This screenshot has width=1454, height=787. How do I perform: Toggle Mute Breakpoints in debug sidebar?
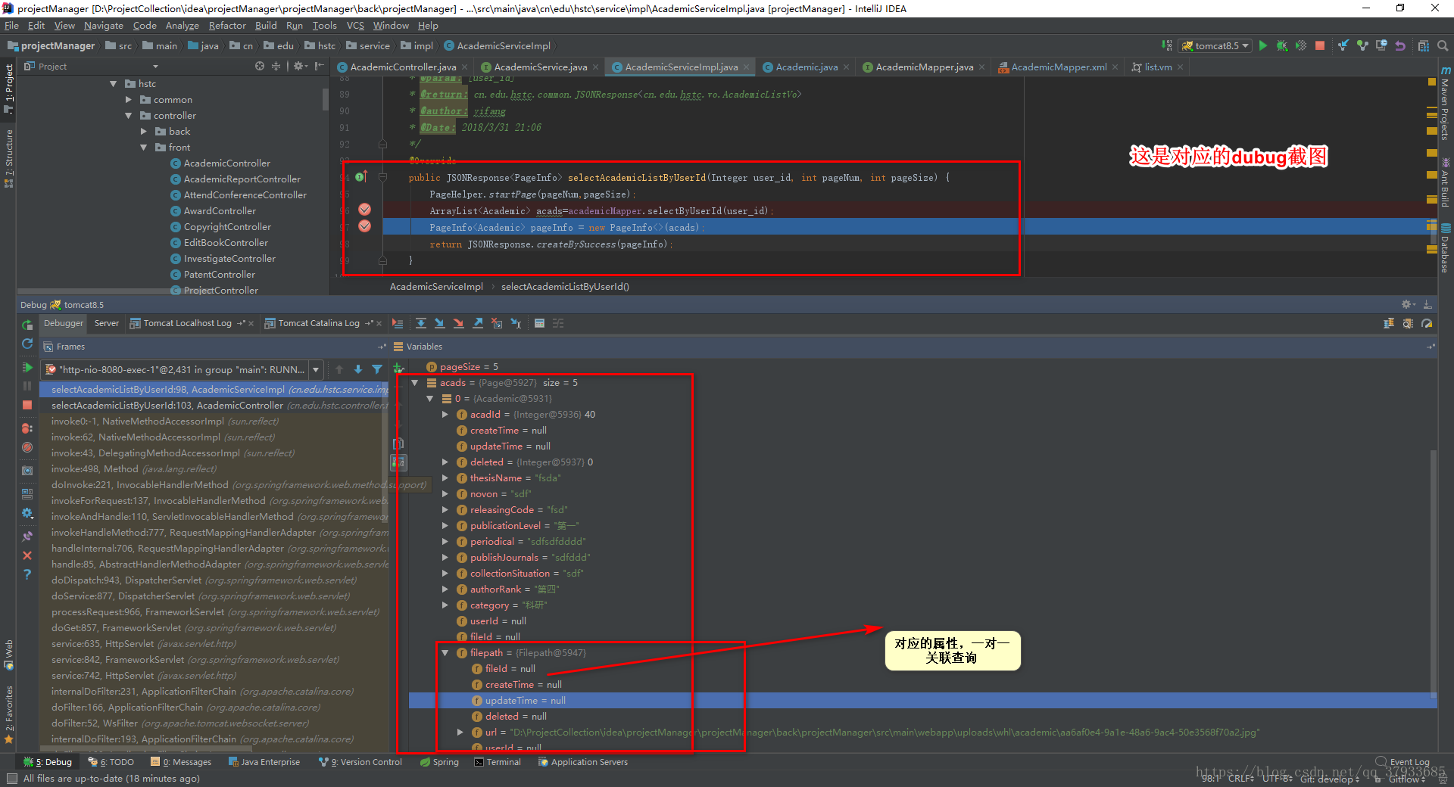coord(27,447)
